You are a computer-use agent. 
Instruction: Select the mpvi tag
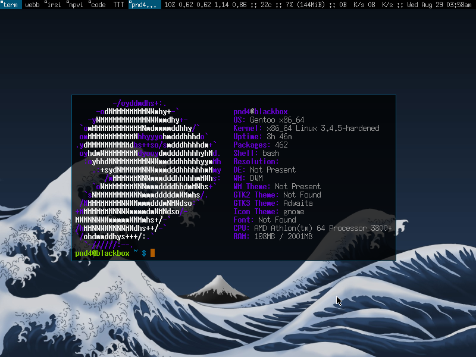76,5
